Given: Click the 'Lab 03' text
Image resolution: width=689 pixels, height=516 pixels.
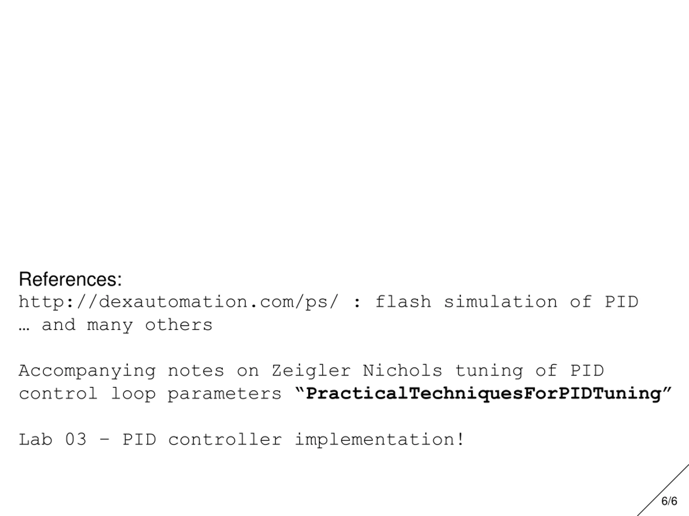Looking at the screenshot, I should 52,440.
